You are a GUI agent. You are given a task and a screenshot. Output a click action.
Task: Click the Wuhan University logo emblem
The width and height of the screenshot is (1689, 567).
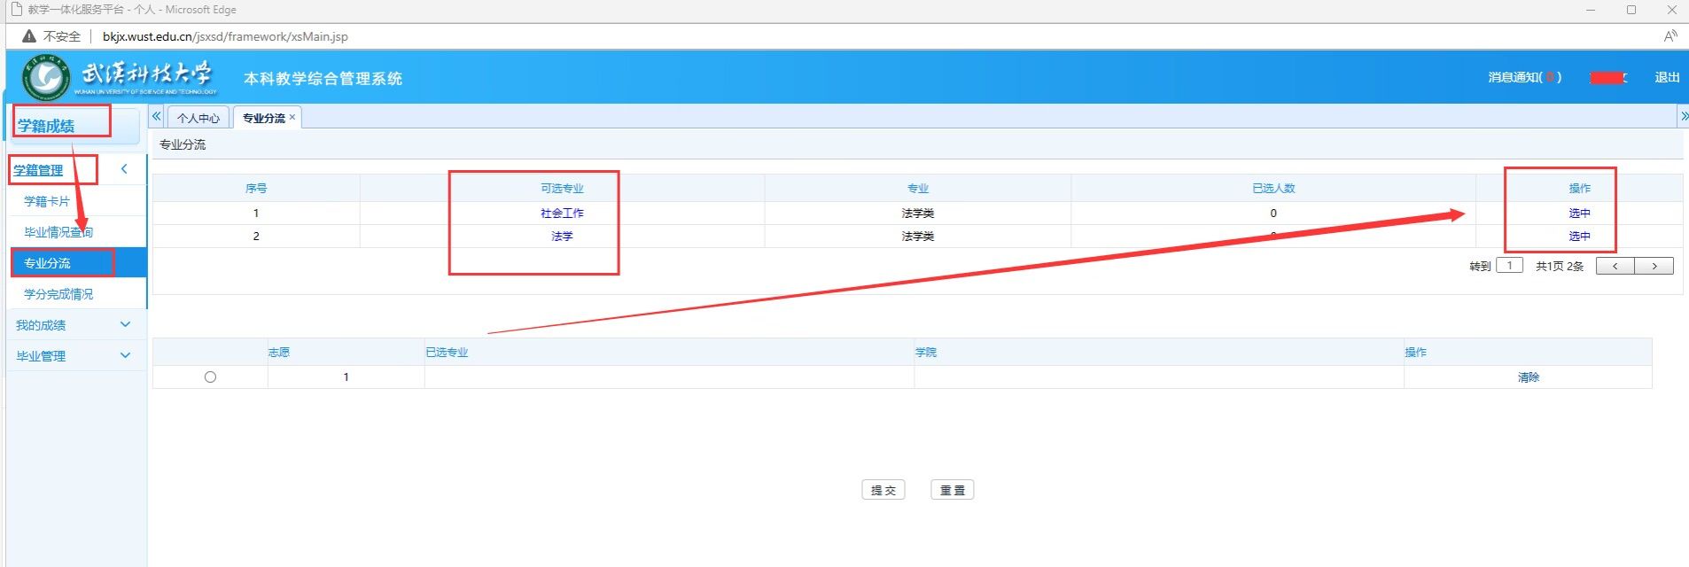45,79
